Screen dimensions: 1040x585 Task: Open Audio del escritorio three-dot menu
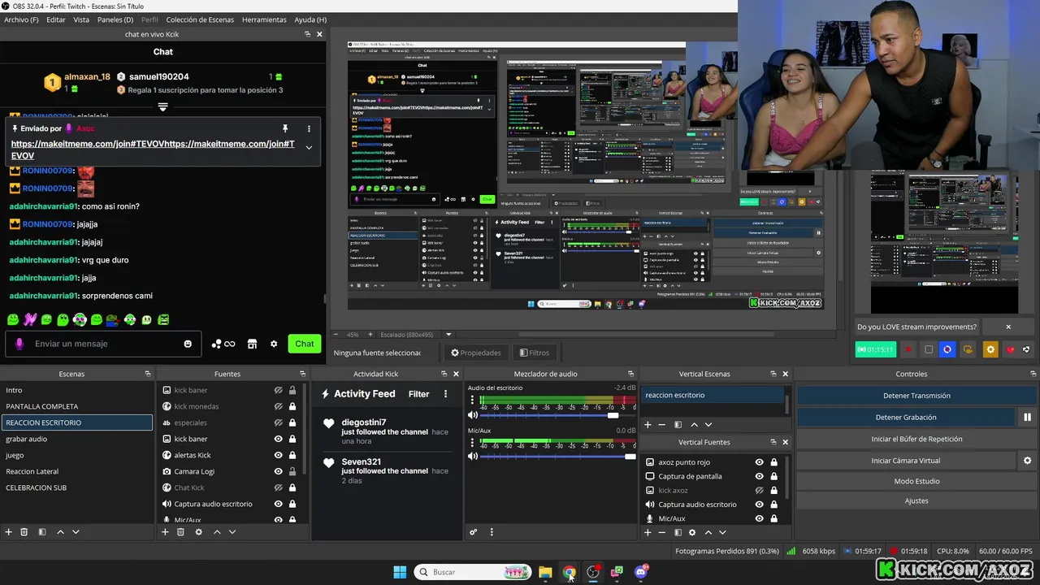[473, 399]
